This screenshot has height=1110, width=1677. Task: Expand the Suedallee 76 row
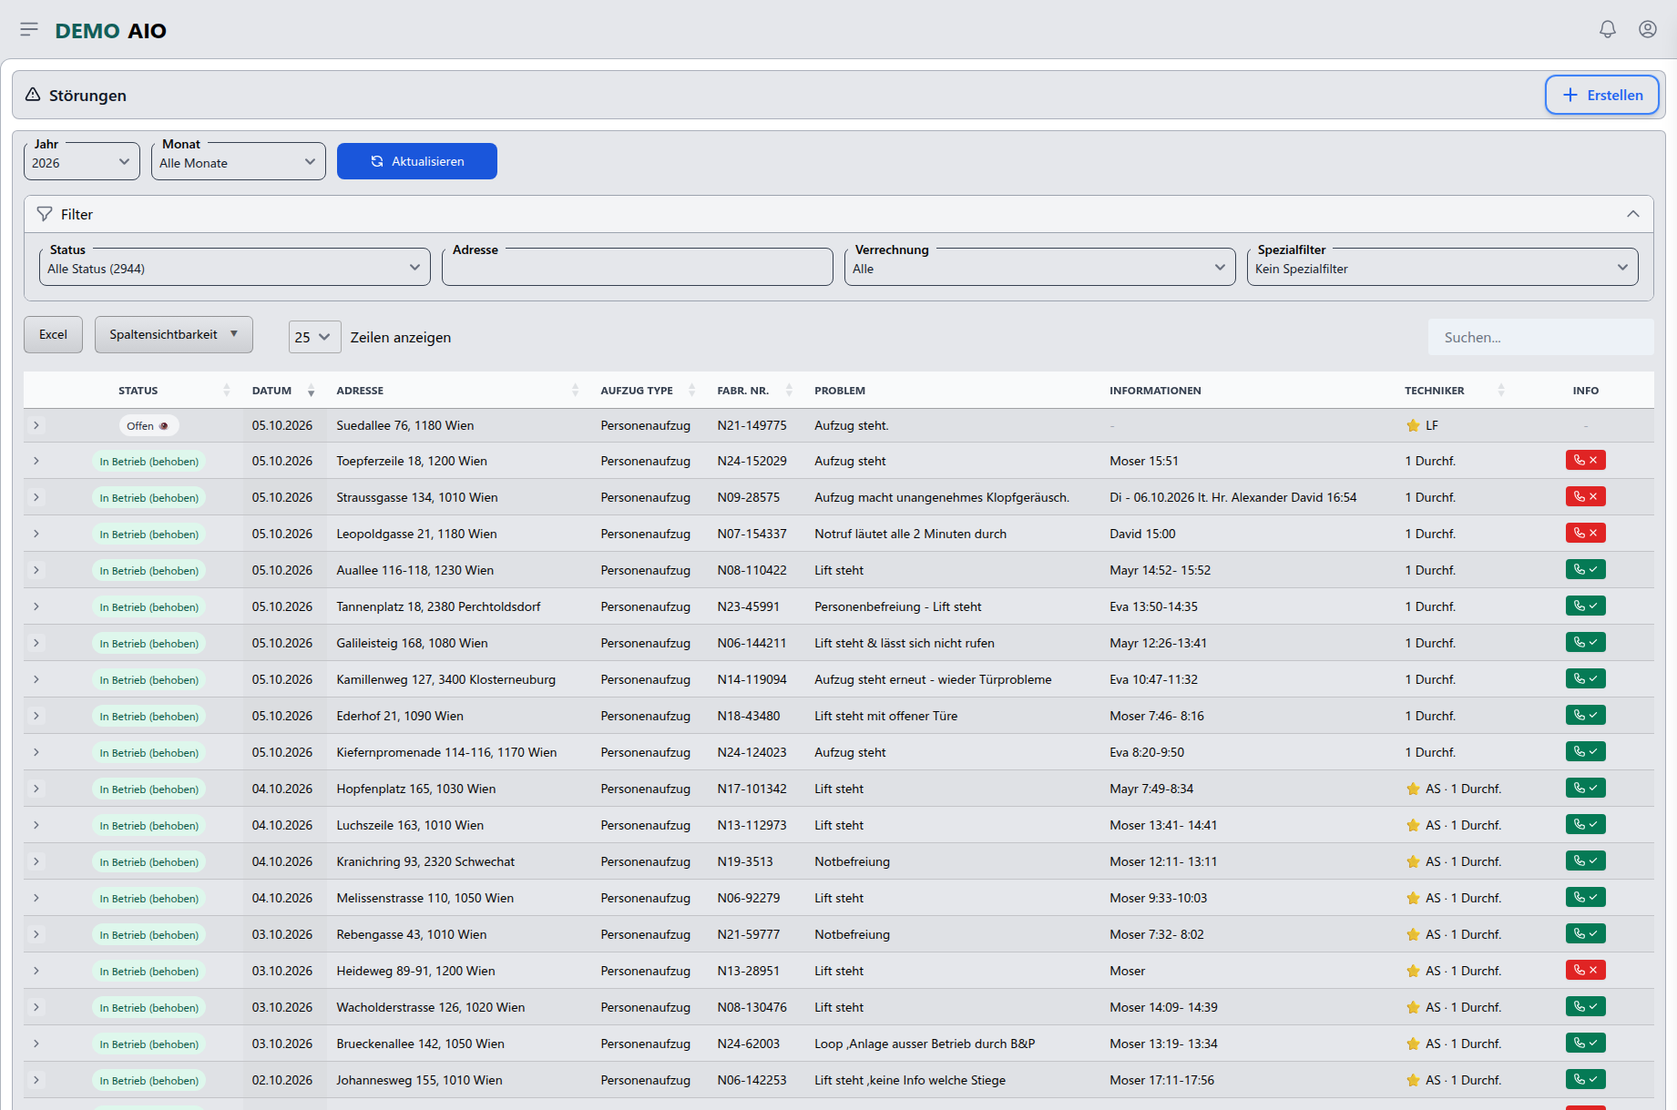point(36,425)
